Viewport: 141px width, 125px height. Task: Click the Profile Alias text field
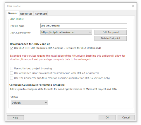point(84,26)
